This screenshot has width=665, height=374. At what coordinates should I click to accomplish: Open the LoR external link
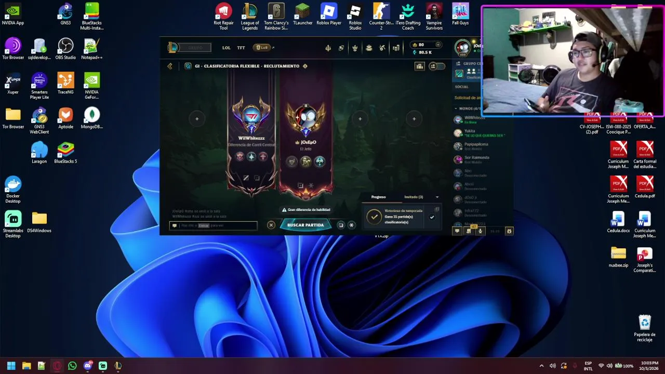(x=263, y=48)
